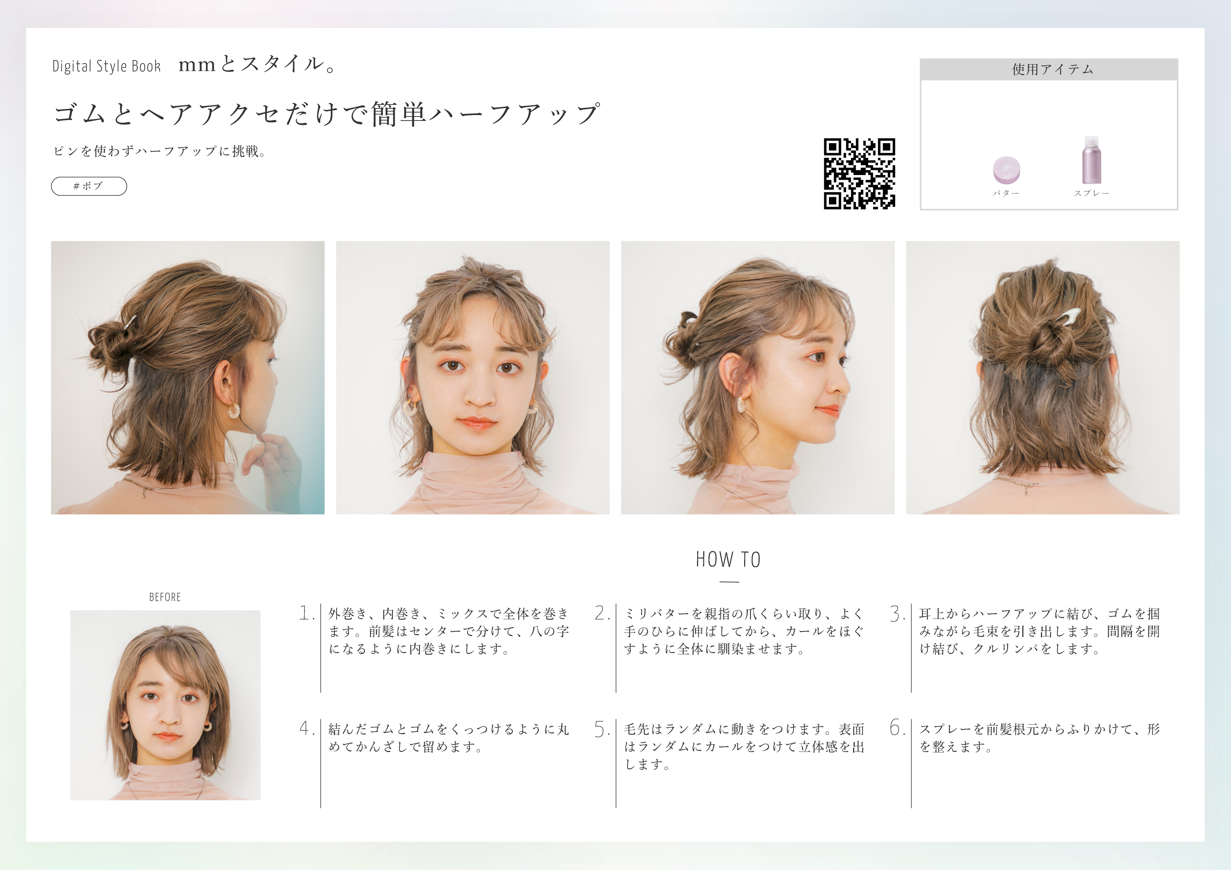Select step 4 かんざし instruction text

pos(448,738)
